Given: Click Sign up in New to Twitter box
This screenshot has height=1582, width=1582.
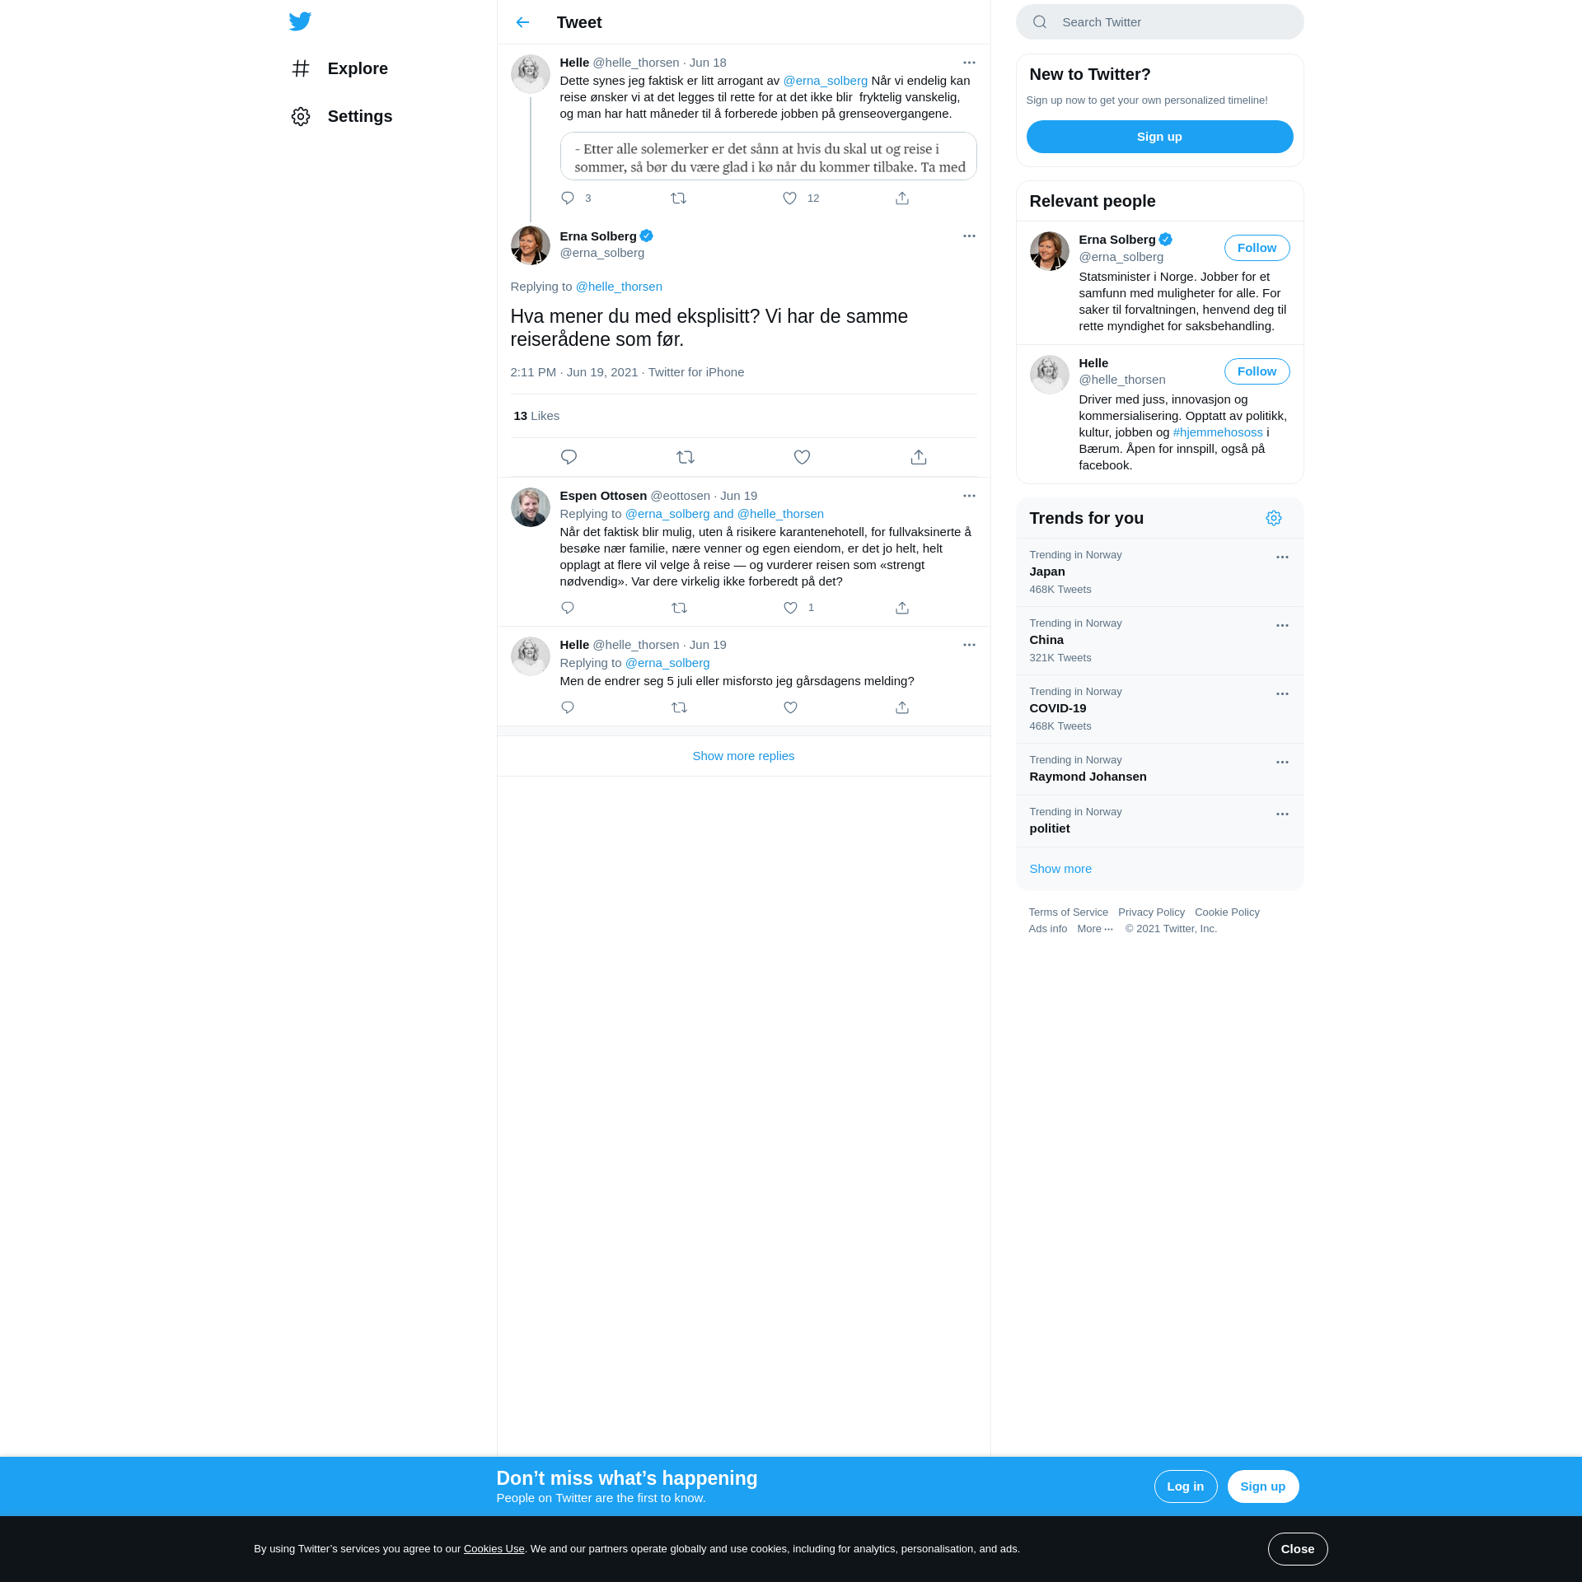Looking at the screenshot, I should [x=1159, y=137].
